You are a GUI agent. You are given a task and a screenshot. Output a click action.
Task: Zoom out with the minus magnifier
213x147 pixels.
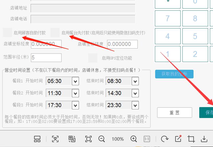coord(102,139)
